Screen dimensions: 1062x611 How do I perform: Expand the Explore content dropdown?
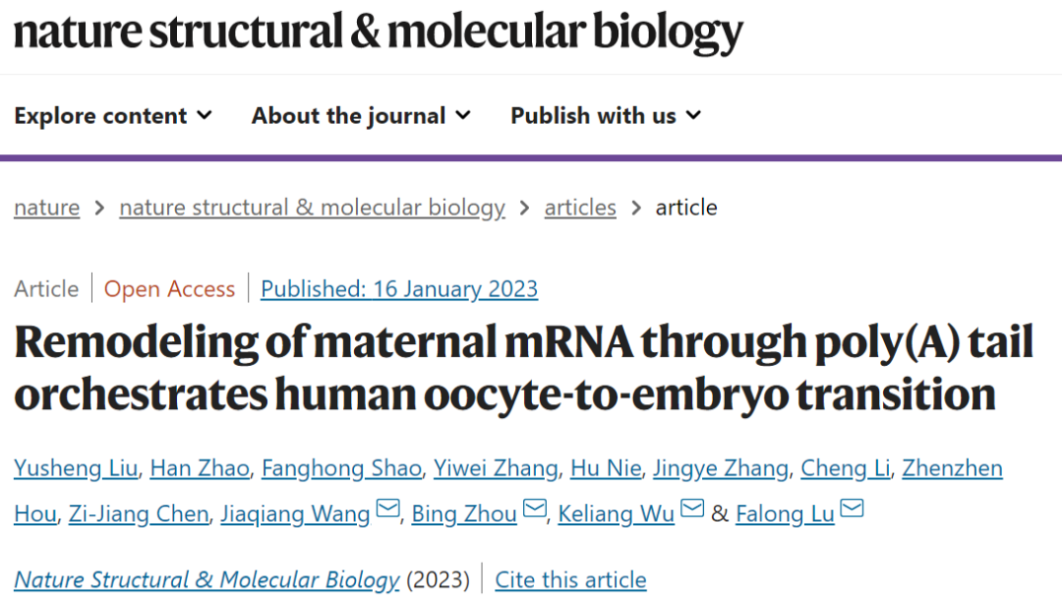click(113, 116)
